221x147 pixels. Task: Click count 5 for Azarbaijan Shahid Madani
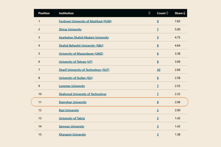pyautogui.click(x=158, y=37)
